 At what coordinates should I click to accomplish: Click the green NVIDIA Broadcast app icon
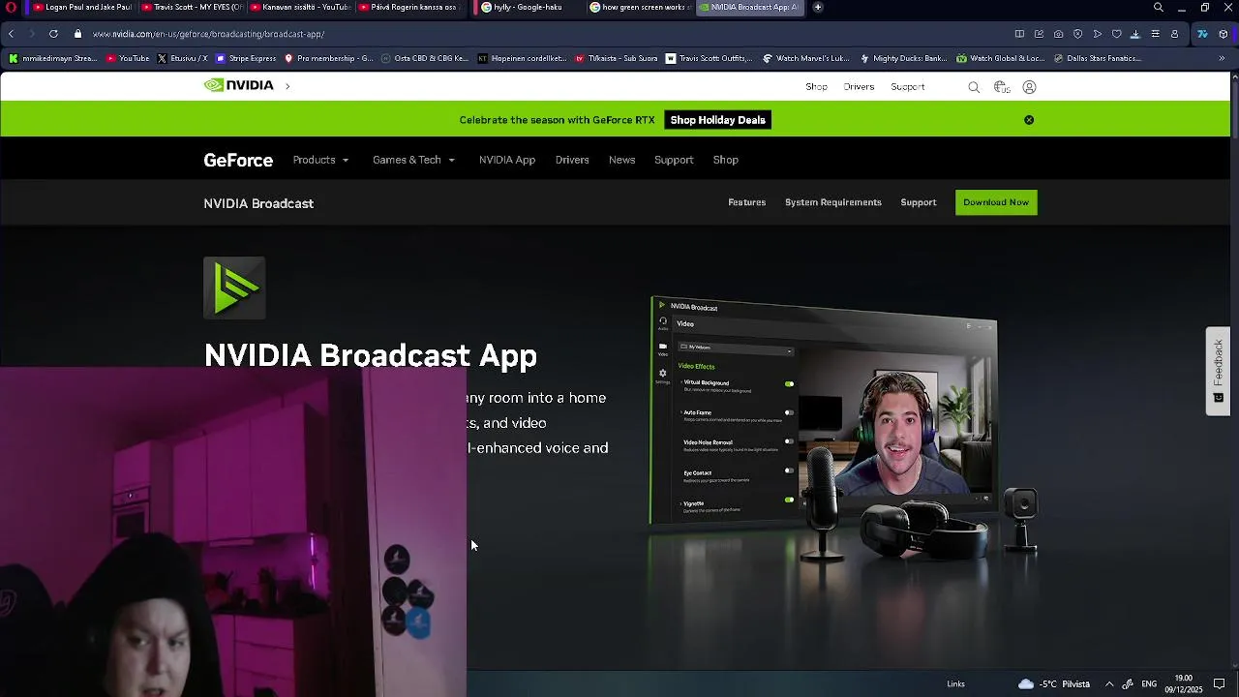[x=234, y=288]
